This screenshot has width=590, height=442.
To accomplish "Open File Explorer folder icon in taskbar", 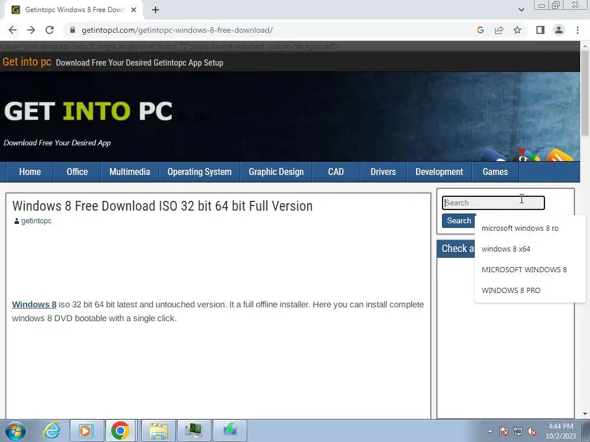I will [158, 430].
